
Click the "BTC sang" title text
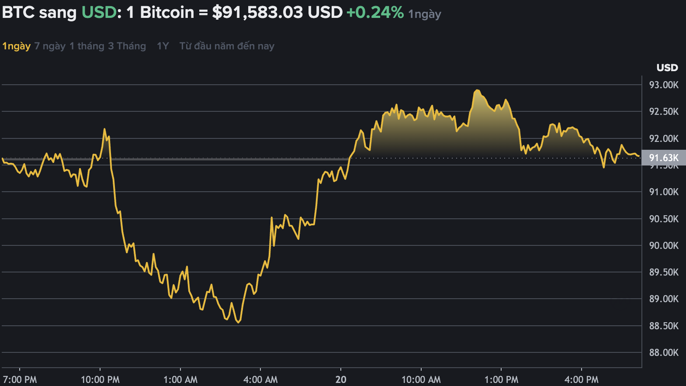(x=39, y=12)
